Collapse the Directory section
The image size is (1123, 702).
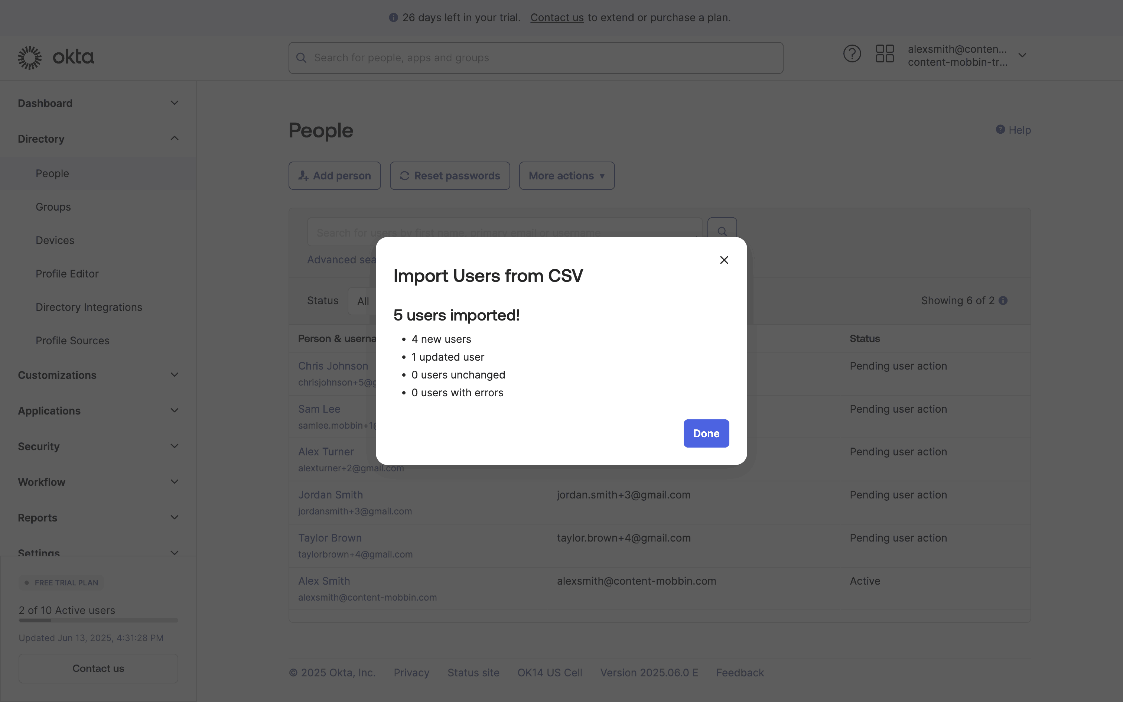tap(174, 139)
